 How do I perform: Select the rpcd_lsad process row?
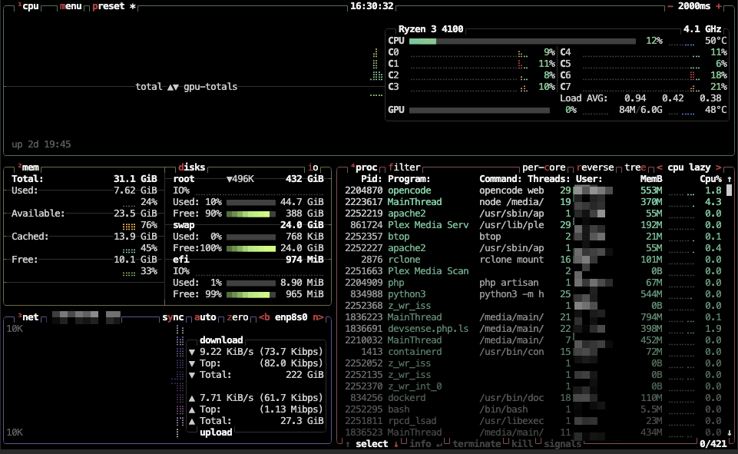coord(533,421)
